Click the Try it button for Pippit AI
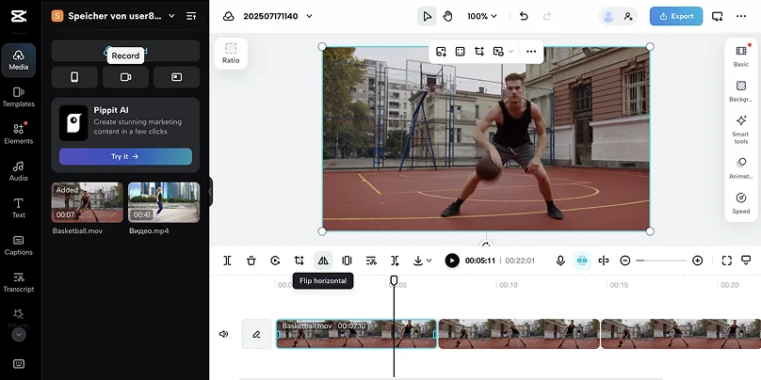Image resolution: width=761 pixels, height=380 pixels. click(x=125, y=156)
